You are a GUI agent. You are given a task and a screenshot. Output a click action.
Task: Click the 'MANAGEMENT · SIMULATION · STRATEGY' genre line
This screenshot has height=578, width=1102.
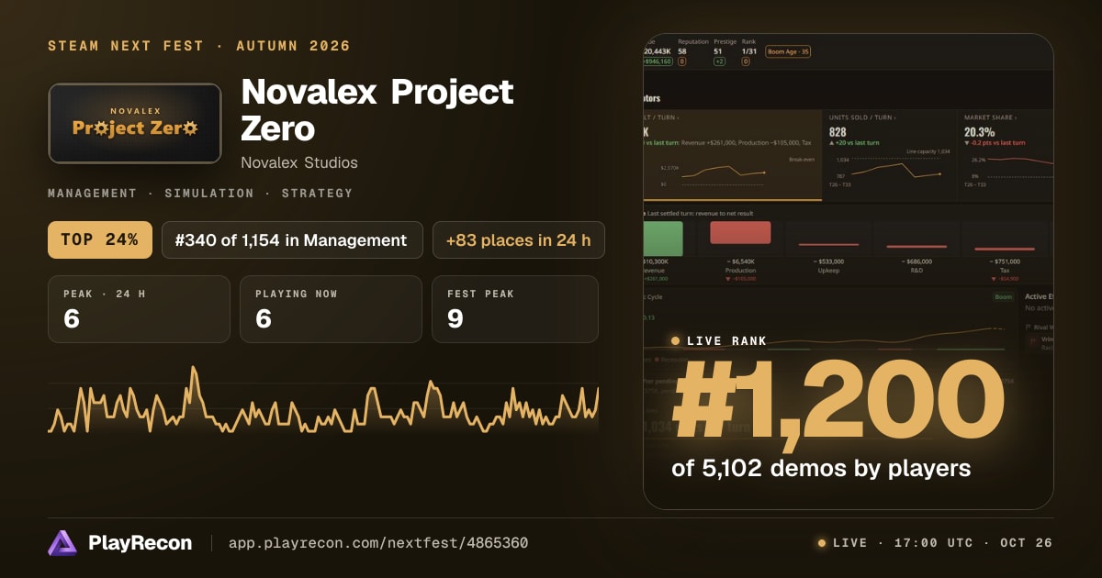200,194
